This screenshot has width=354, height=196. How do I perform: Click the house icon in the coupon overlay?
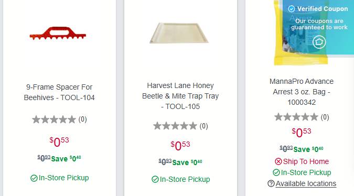point(319,42)
